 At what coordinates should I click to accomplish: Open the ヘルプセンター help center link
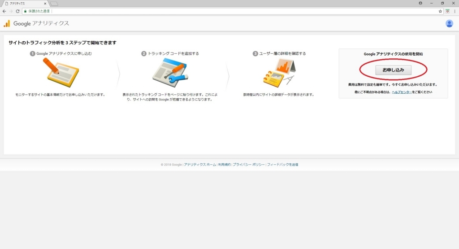[402, 92]
